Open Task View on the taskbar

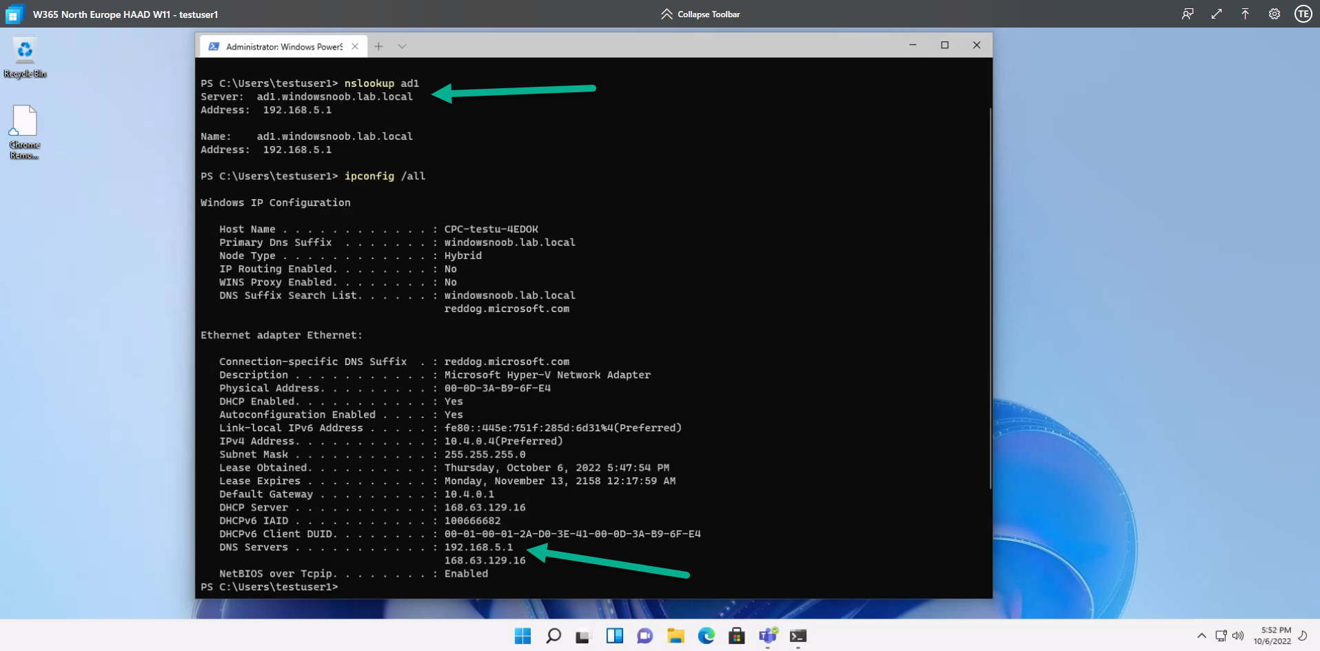tap(584, 636)
